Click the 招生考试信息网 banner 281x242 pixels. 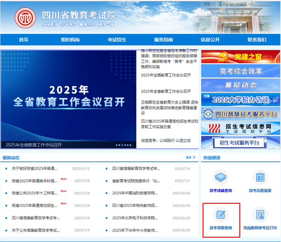pyautogui.click(x=241, y=128)
